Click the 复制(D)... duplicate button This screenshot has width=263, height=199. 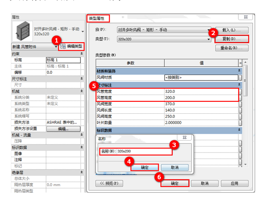(231, 39)
